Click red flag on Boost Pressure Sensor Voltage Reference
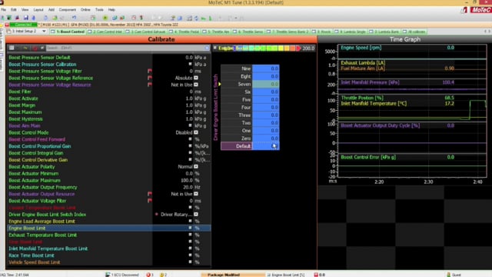492x277 pixels. (x=150, y=78)
